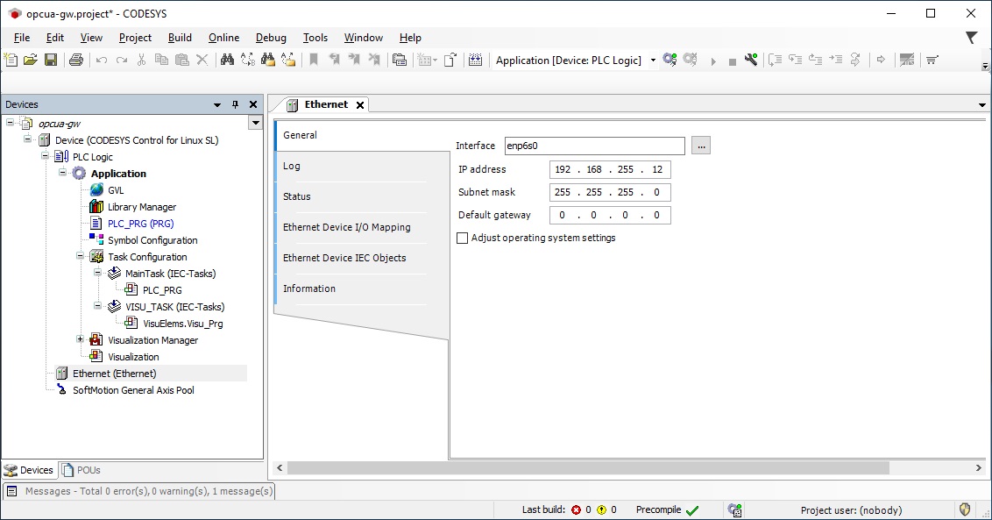992x520 pixels.
Task: Close the Devices panel
Action: [253, 104]
